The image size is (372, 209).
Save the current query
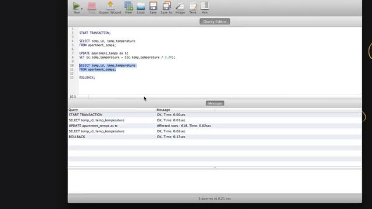(x=153, y=8)
